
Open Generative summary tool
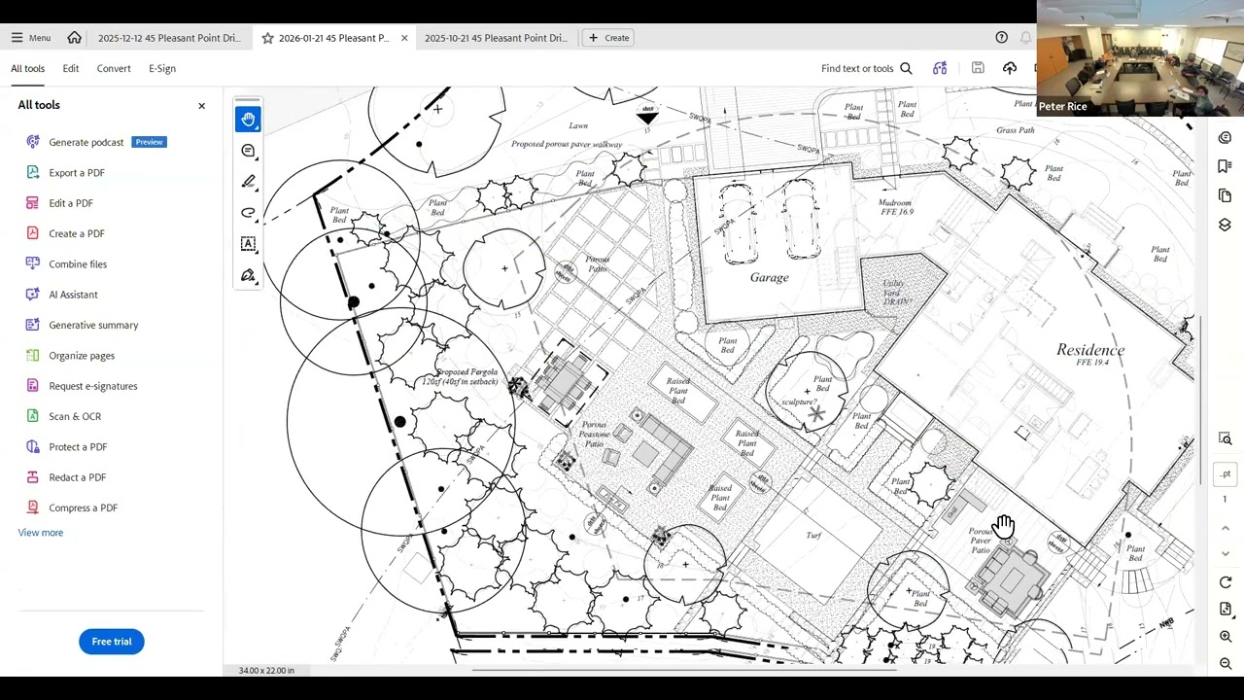pyautogui.click(x=93, y=325)
